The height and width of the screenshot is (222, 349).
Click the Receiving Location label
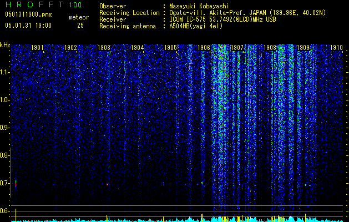129,13
